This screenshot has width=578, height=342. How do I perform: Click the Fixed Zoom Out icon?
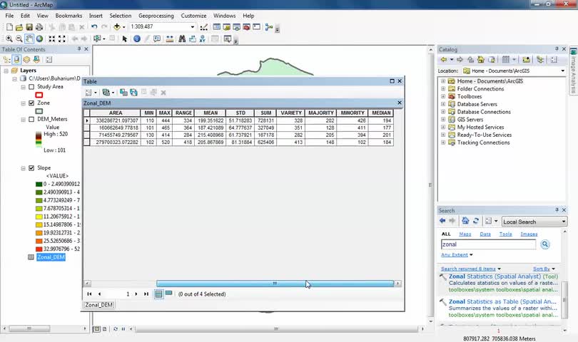(x=62, y=38)
